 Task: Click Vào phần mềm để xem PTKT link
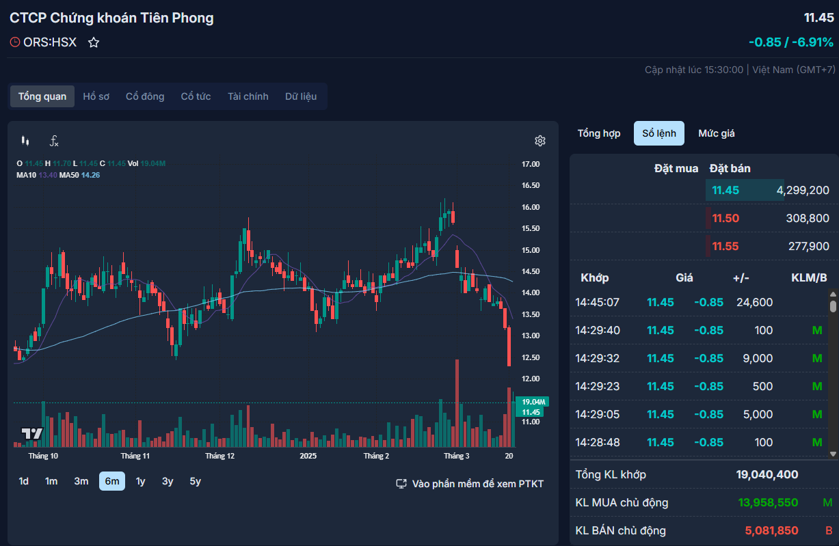point(477,484)
